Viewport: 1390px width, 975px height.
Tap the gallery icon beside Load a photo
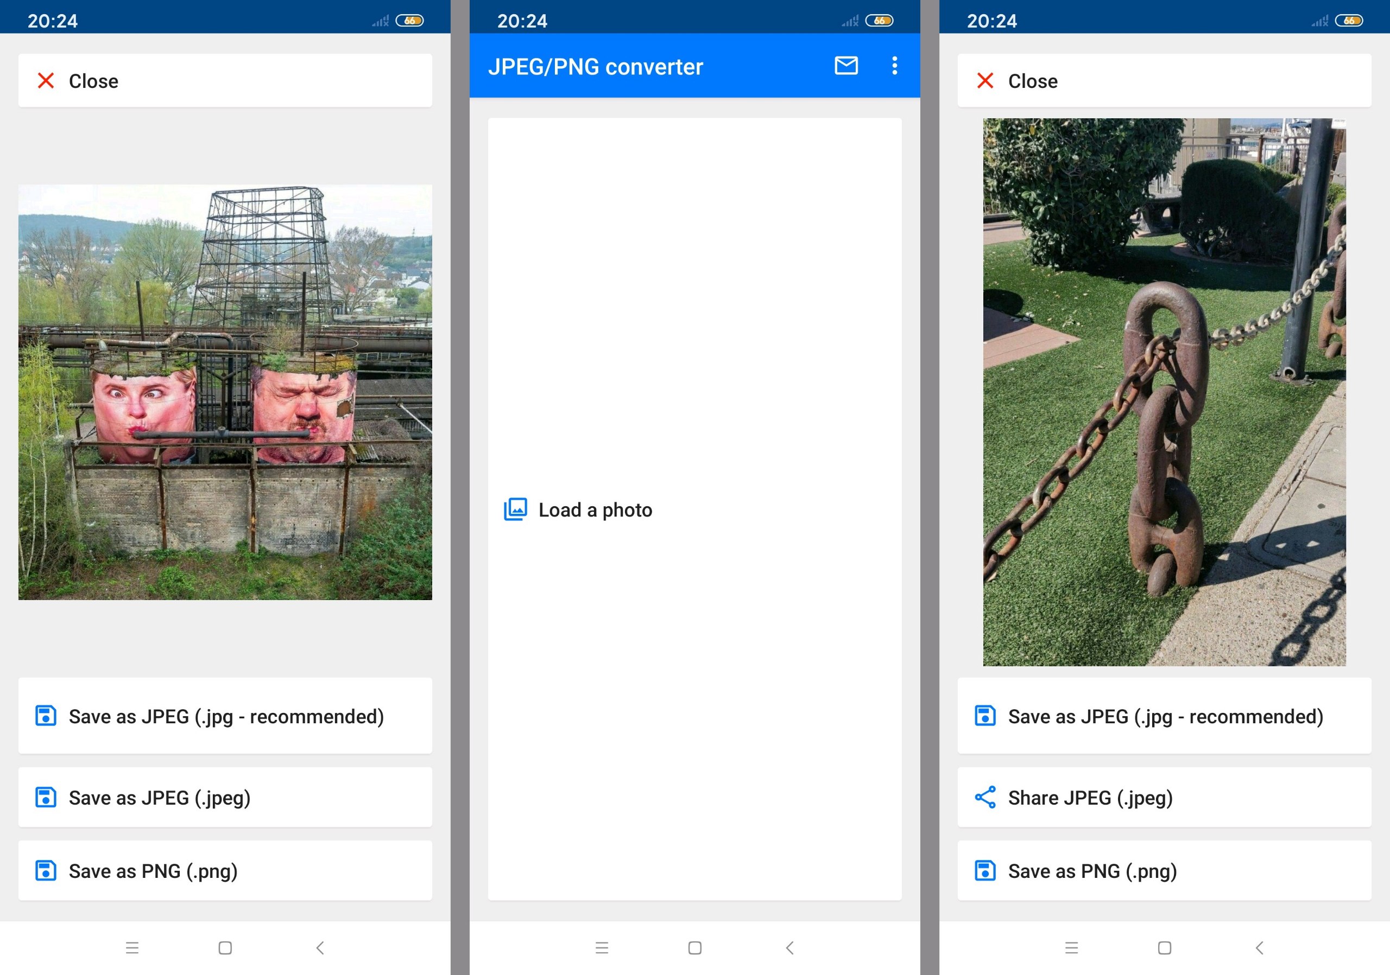pos(515,509)
